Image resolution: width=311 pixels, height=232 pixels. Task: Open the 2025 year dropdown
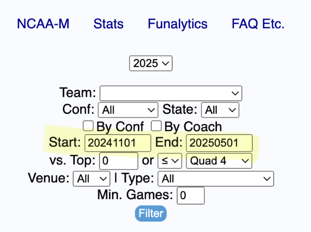pyautogui.click(x=150, y=63)
